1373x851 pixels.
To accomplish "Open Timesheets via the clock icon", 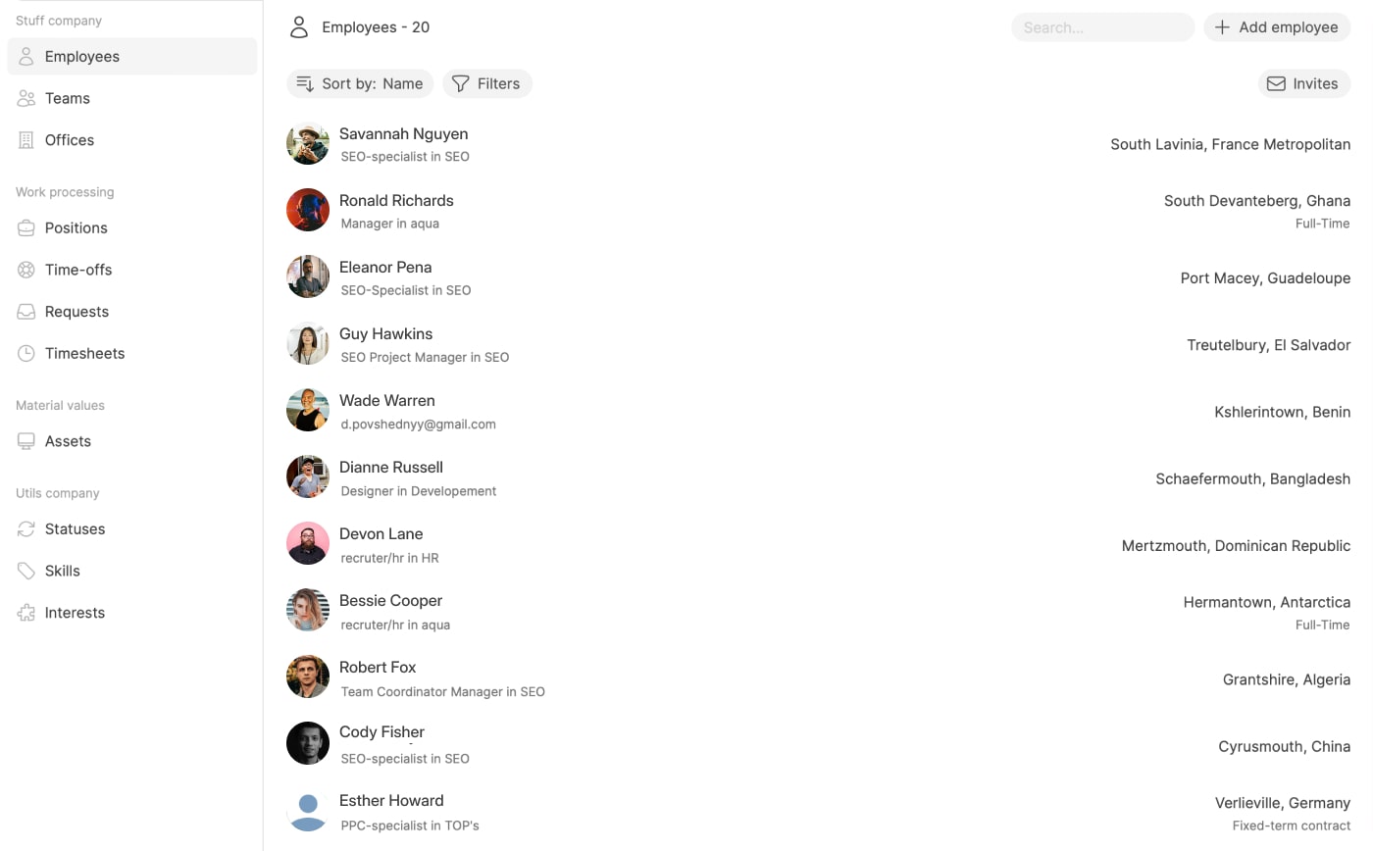I will pos(26,353).
